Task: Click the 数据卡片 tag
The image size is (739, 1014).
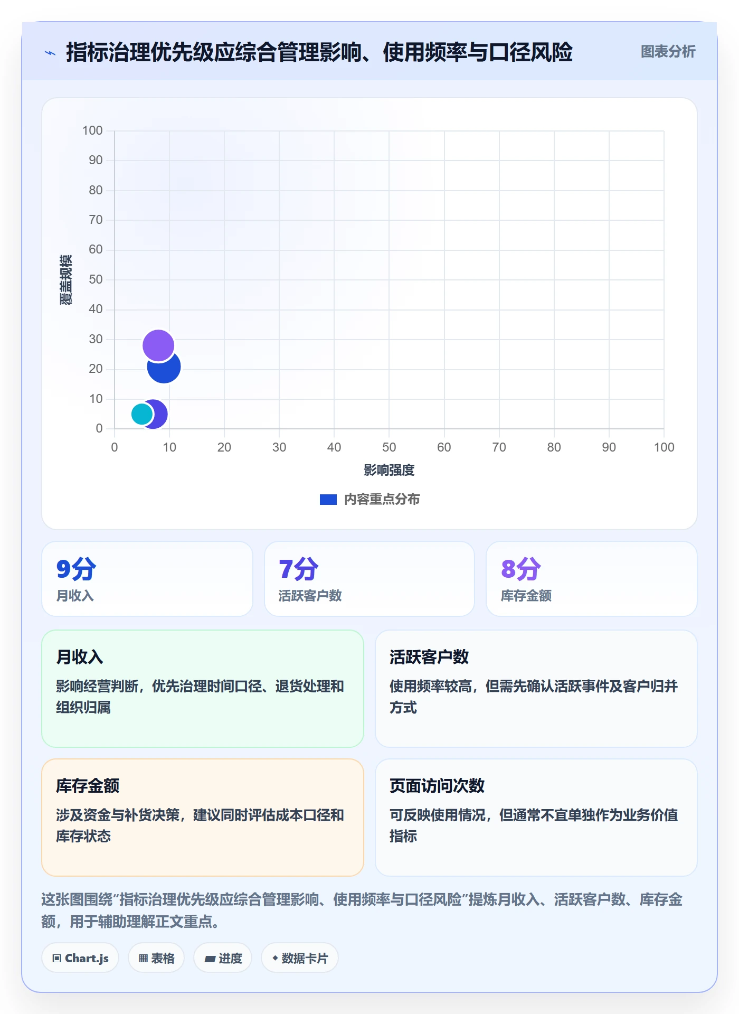Action: (300, 958)
